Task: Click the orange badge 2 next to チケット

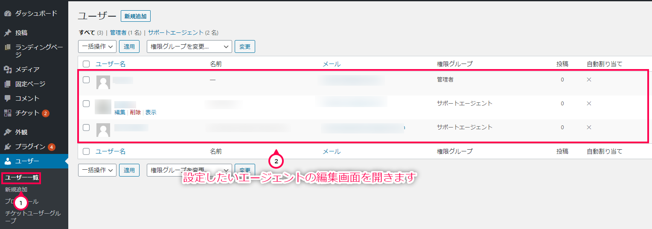Action: click(46, 113)
